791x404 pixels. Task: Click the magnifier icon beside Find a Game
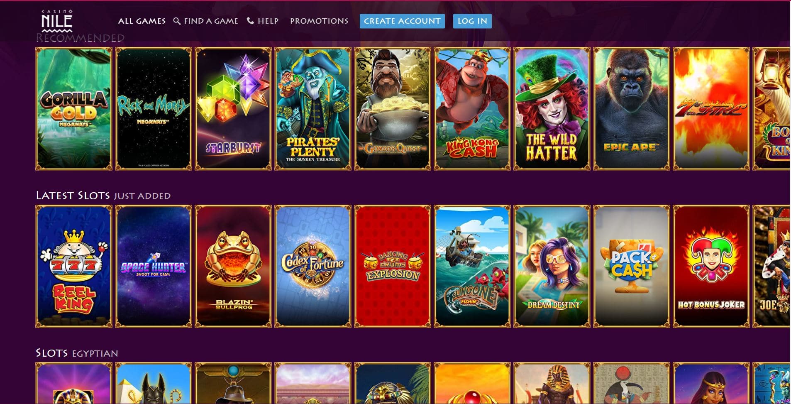coord(177,21)
